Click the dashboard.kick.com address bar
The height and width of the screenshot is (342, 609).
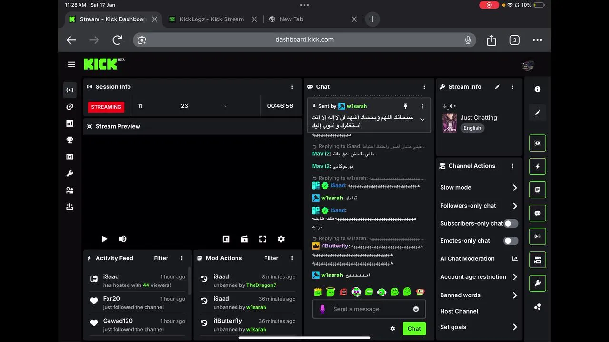pyautogui.click(x=304, y=40)
